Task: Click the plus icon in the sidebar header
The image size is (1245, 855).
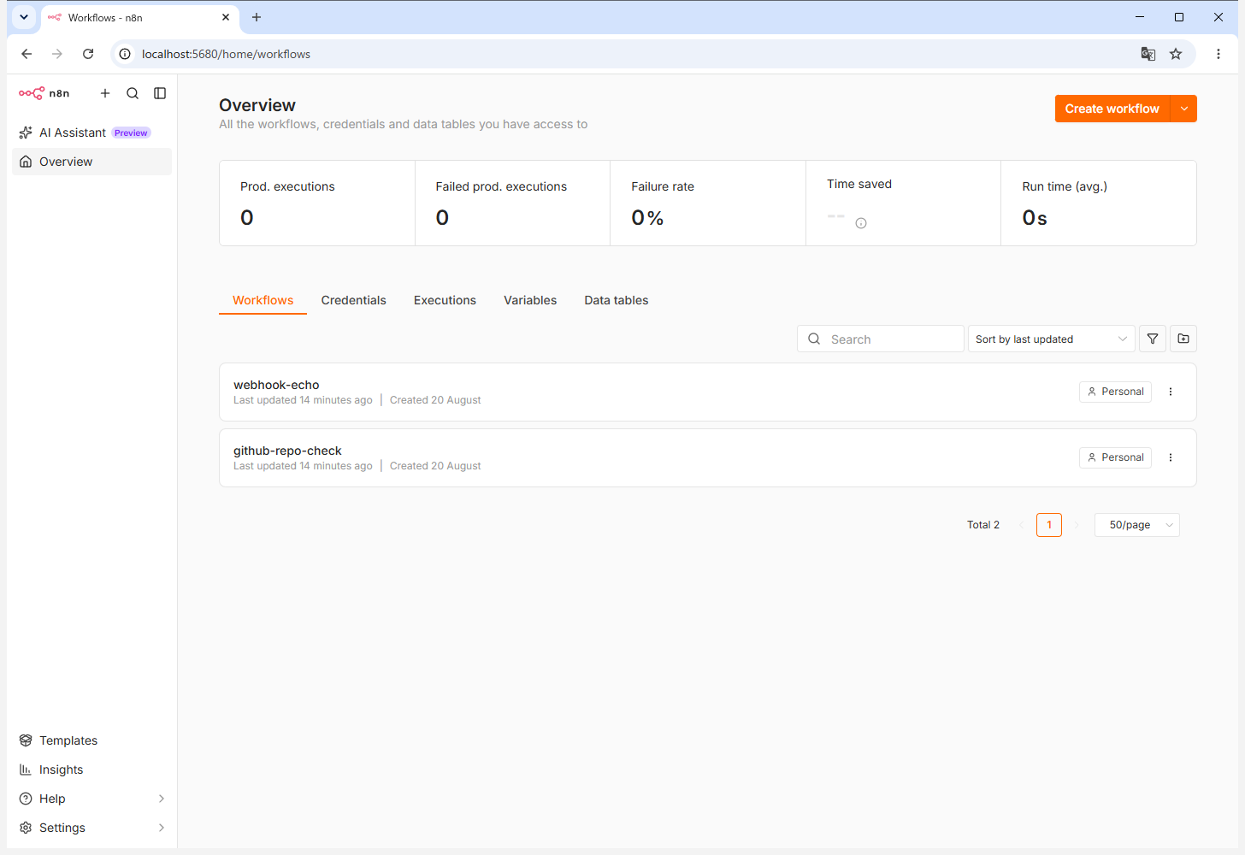Action: pos(105,93)
